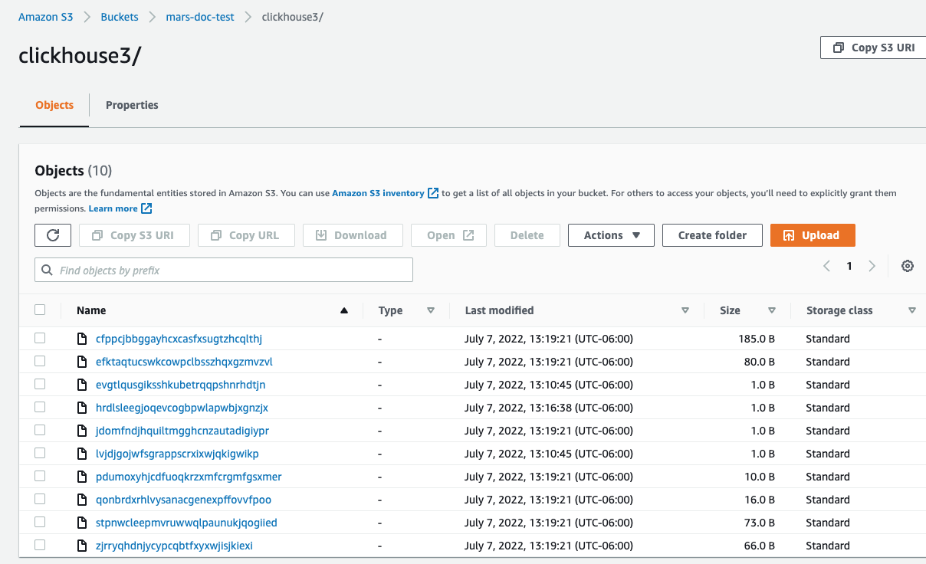
Task: Open the Buckets breadcrumb link
Action: coord(120,15)
